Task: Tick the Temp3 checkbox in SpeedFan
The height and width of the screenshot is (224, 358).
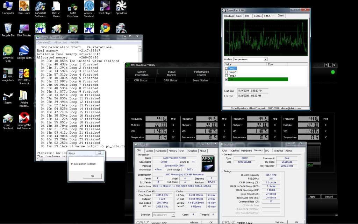Action: (227, 76)
